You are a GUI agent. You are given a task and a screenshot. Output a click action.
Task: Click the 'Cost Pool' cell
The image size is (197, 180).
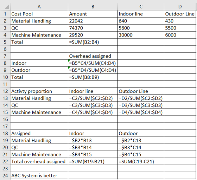[39, 14]
